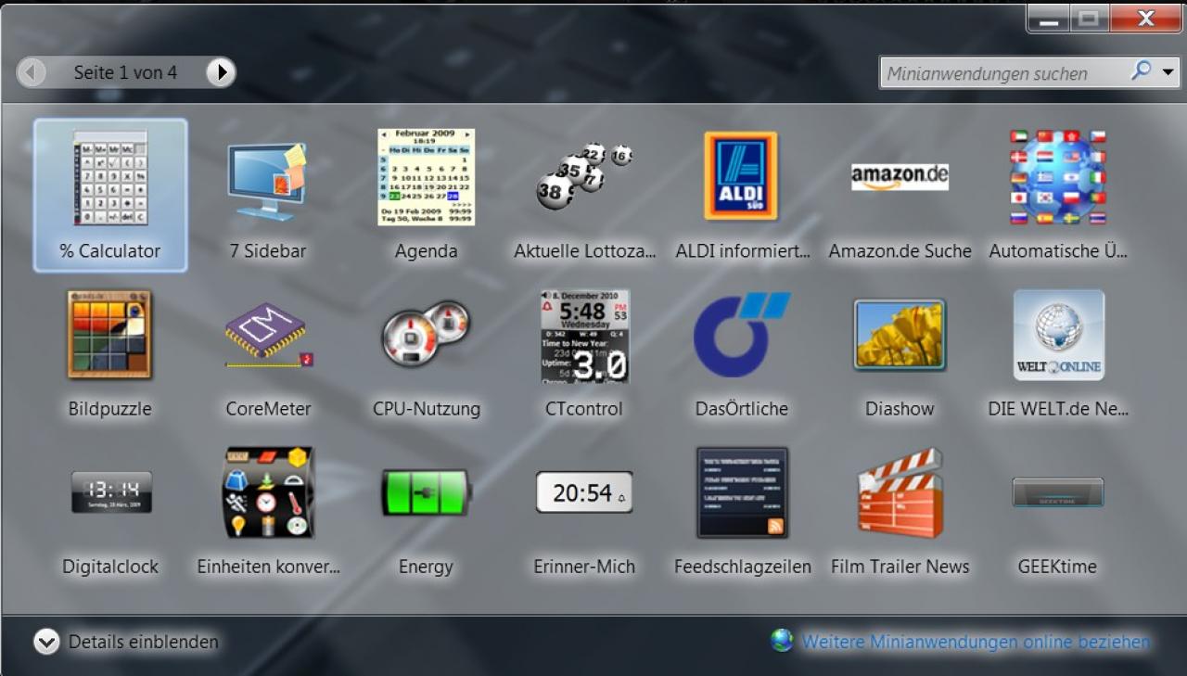Click the 'Agenda' label text
1187x676 pixels.
[x=426, y=251]
